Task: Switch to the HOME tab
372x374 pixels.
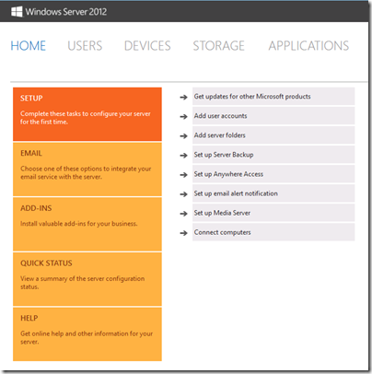Action: click(x=28, y=46)
